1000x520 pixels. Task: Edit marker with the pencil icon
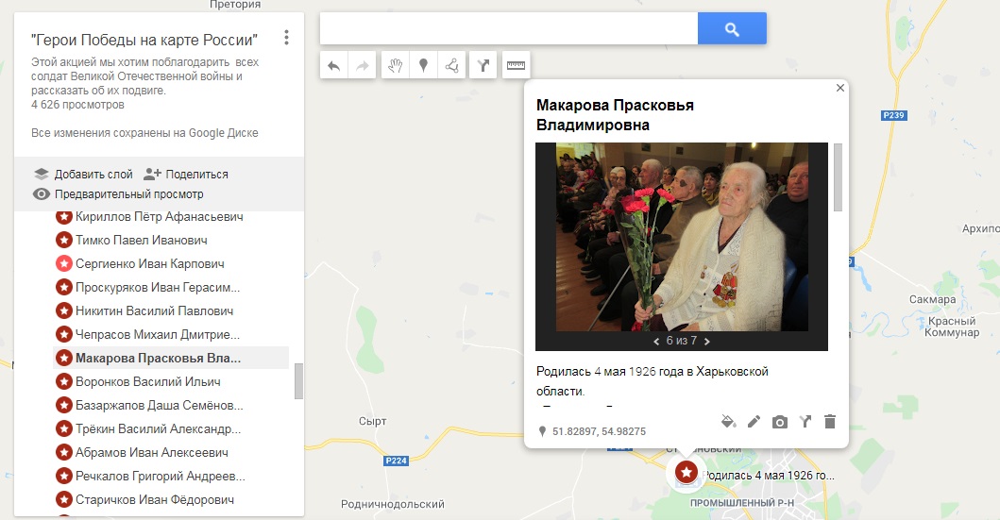pos(754,421)
